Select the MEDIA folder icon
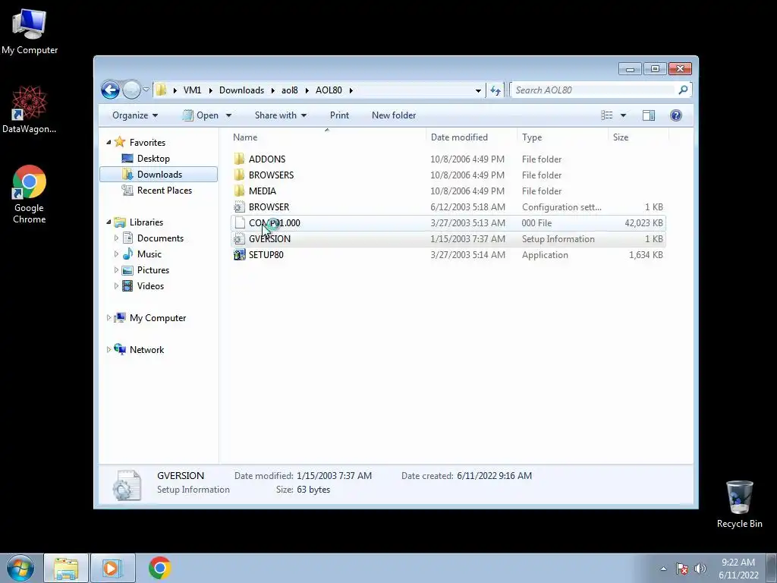The width and height of the screenshot is (777, 583). (239, 191)
